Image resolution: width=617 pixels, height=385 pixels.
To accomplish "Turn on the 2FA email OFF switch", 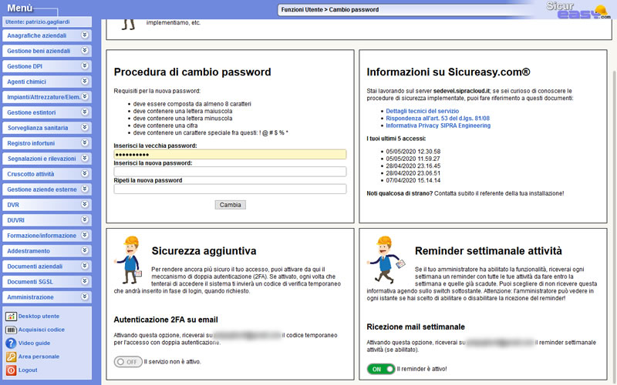I will (x=128, y=362).
